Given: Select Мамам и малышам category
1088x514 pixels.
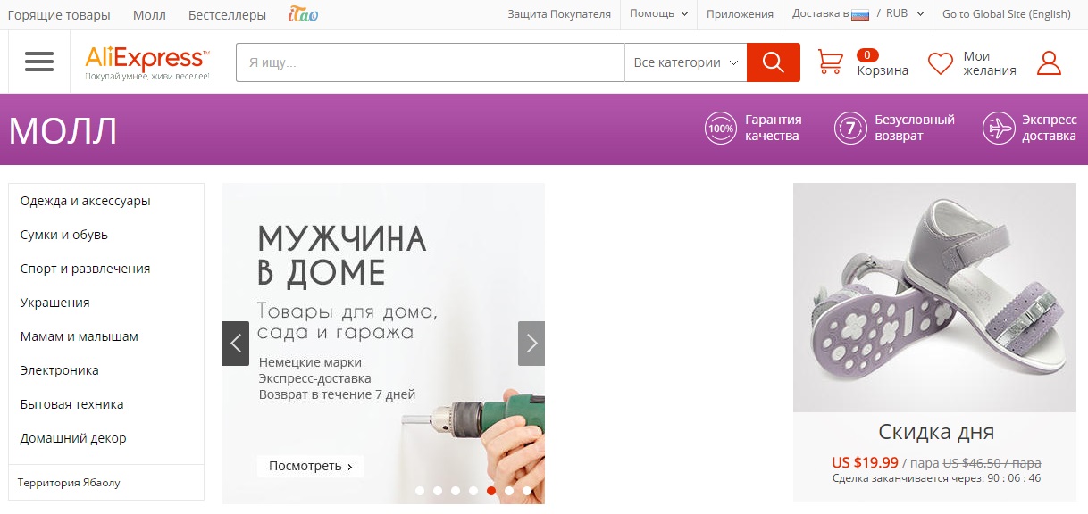Looking at the screenshot, I should pyautogui.click(x=80, y=336).
